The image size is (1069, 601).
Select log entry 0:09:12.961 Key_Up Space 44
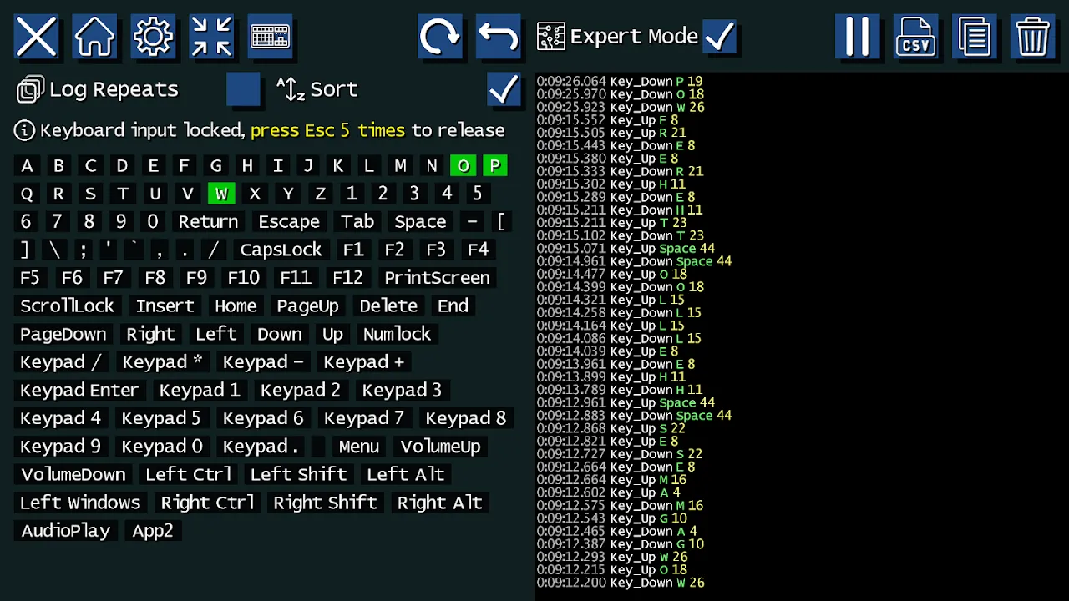coord(626,402)
